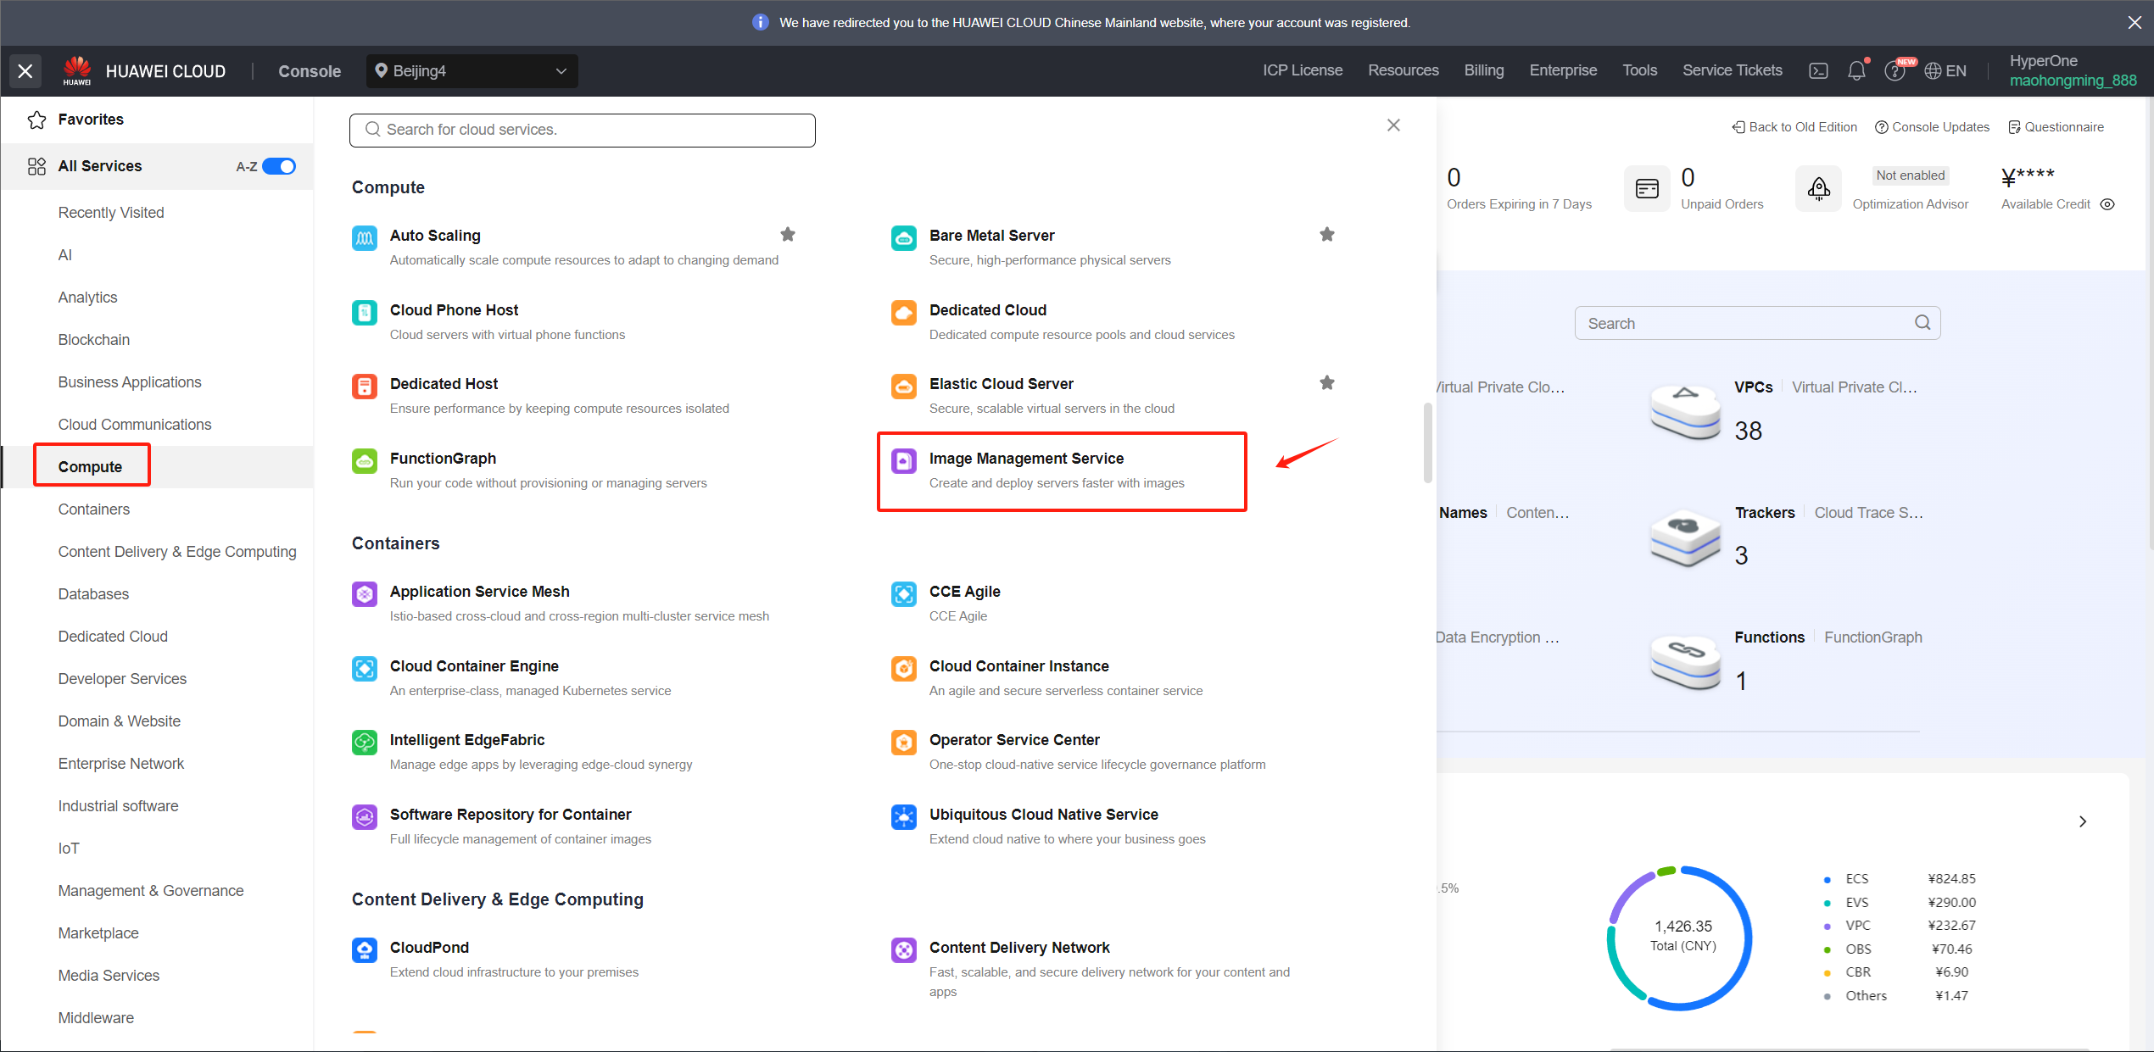The image size is (2154, 1052).
Task: Open the notifications bell icon
Action: (x=1856, y=71)
